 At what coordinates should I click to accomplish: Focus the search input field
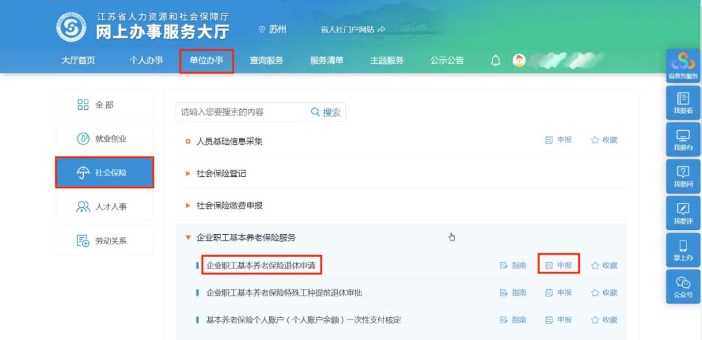242,112
